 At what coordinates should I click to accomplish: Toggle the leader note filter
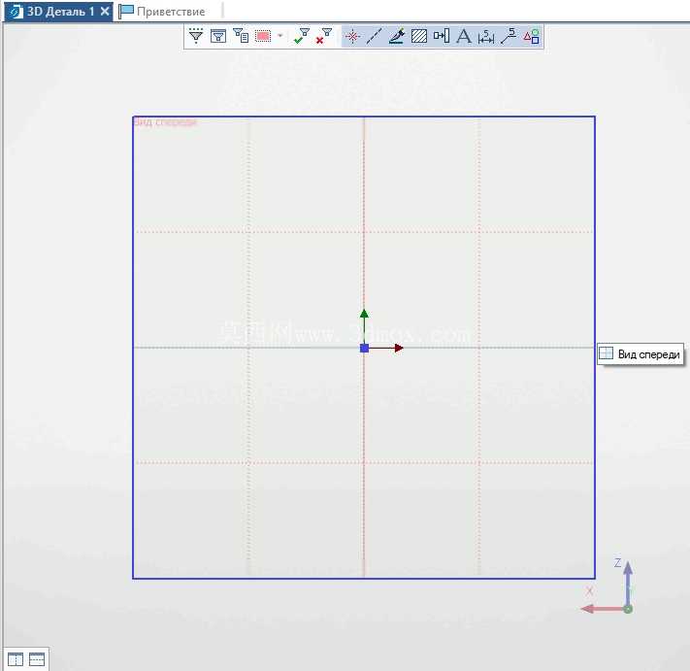(x=509, y=36)
